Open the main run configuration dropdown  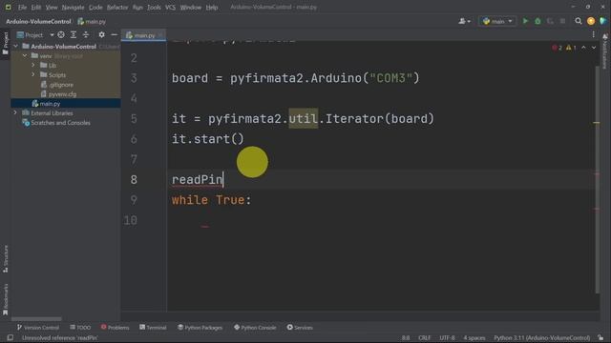[x=497, y=21]
